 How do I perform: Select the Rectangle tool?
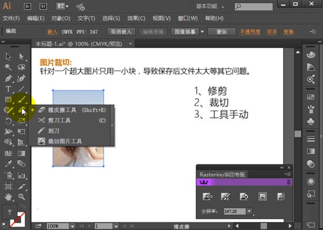[8, 100]
